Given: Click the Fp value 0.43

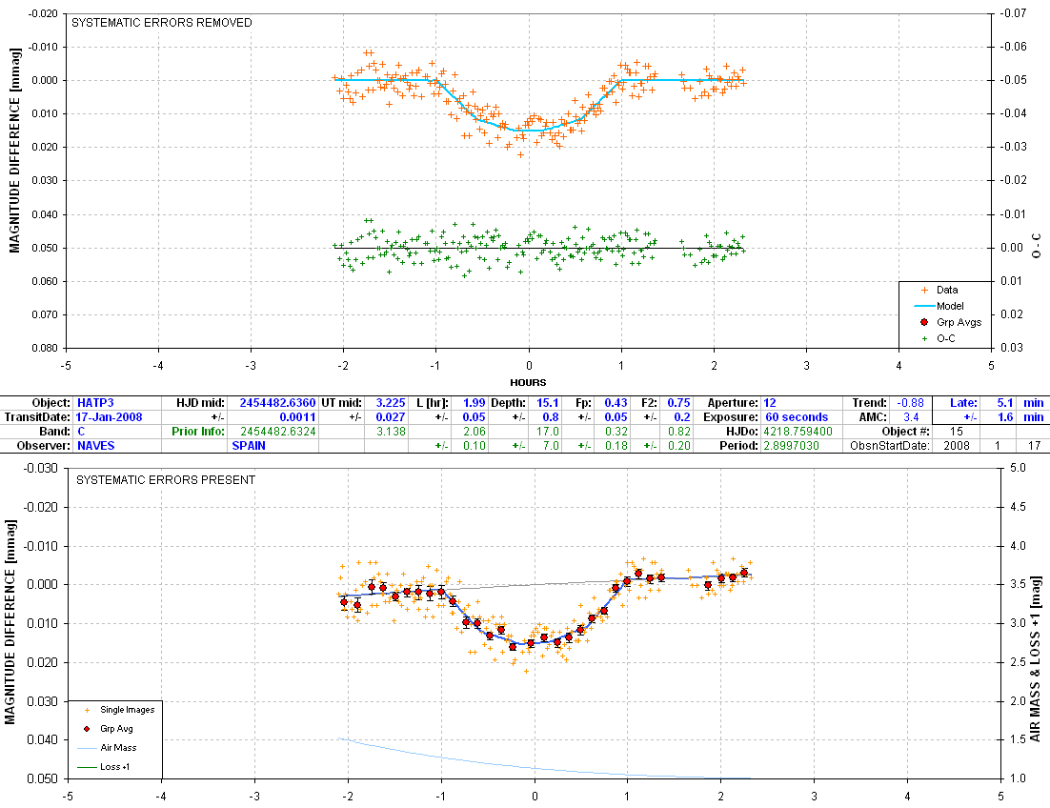Looking at the screenshot, I should (616, 403).
